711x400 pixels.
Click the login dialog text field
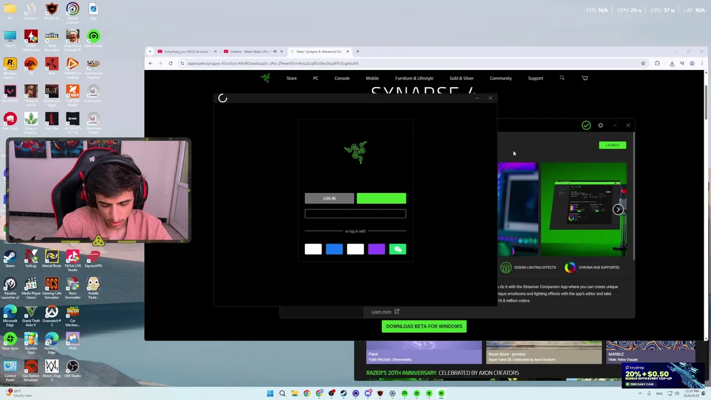tap(355, 214)
